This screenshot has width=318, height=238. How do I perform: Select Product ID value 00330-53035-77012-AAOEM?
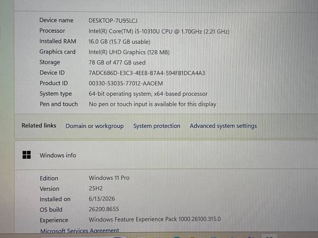click(126, 84)
